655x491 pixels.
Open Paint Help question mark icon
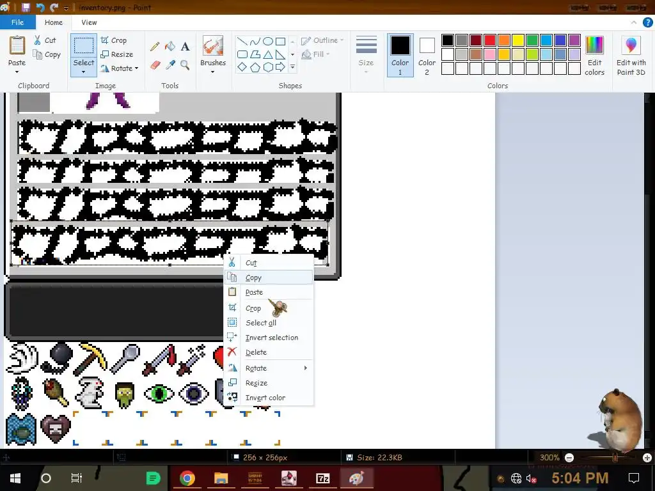[647, 22]
